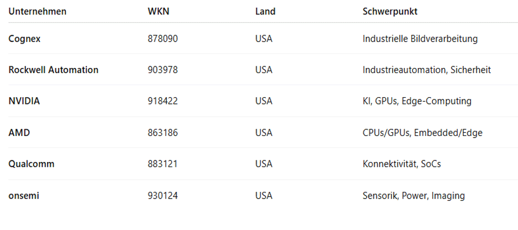Click WKN number 878090

(163, 39)
